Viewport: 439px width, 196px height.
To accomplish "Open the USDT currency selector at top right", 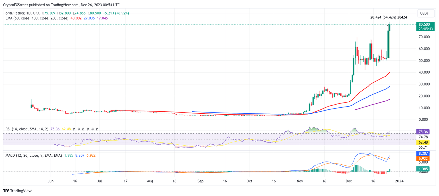I will [426, 13].
